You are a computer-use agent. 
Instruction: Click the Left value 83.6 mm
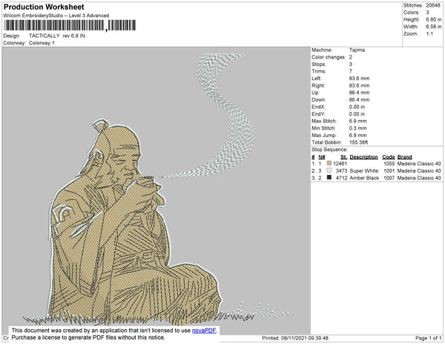[359, 79]
